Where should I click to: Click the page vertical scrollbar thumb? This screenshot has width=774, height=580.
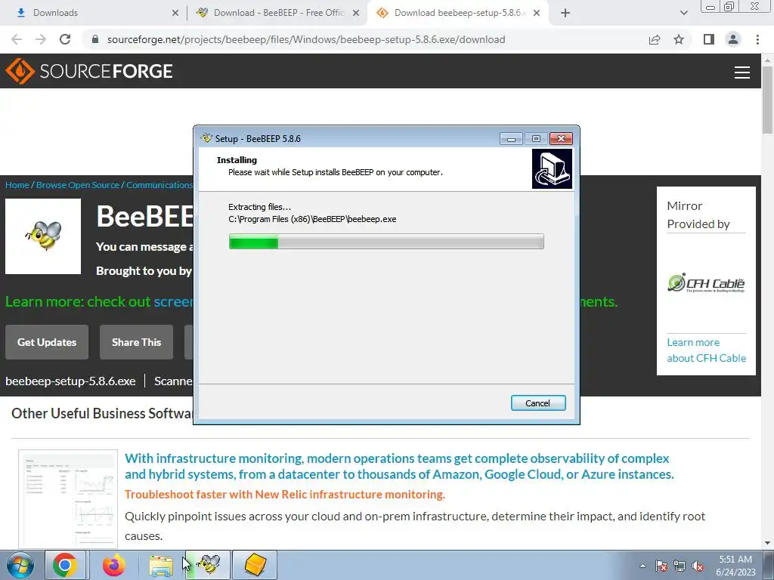767,99
